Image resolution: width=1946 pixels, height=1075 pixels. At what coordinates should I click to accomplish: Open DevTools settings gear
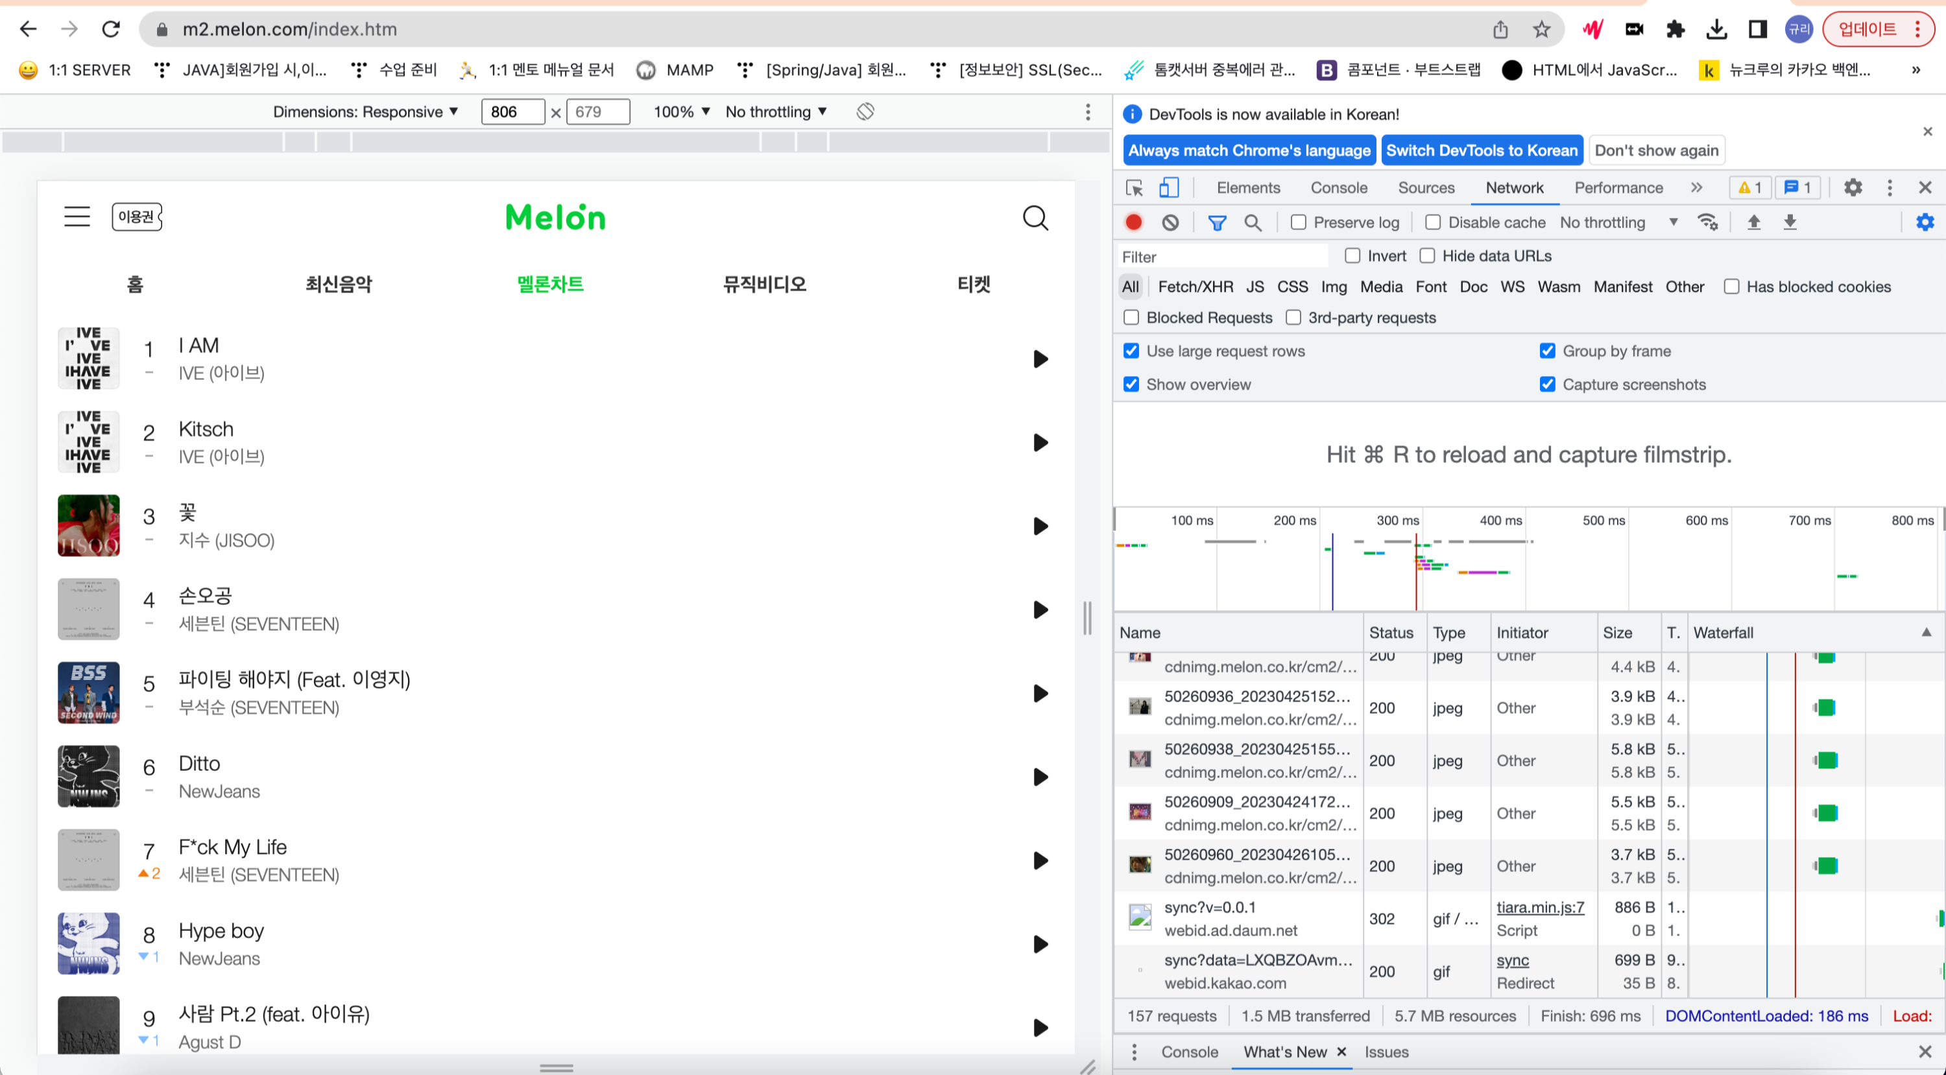[1853, 187]
